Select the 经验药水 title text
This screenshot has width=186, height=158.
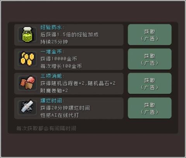[x=51, y=27]
